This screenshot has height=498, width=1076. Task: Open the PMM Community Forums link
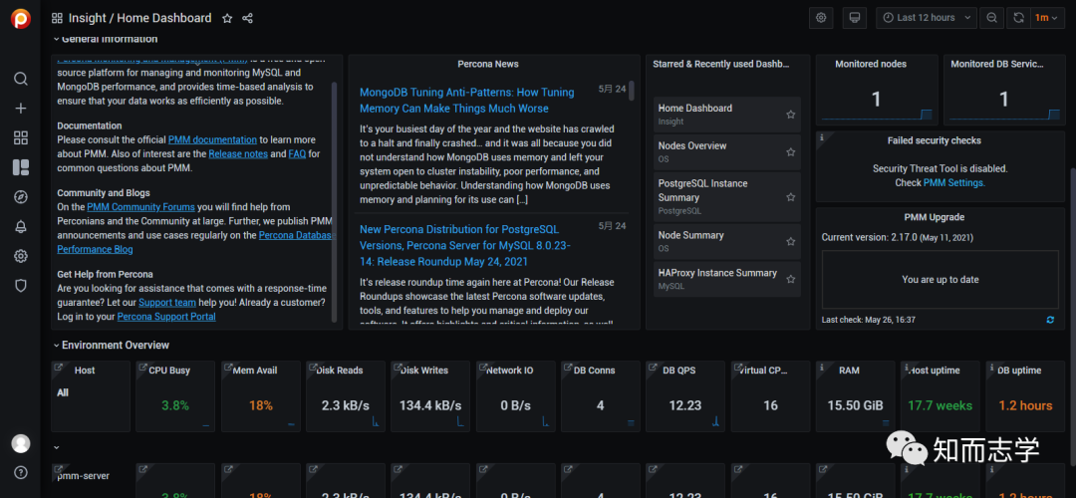[x=140, y=206]
